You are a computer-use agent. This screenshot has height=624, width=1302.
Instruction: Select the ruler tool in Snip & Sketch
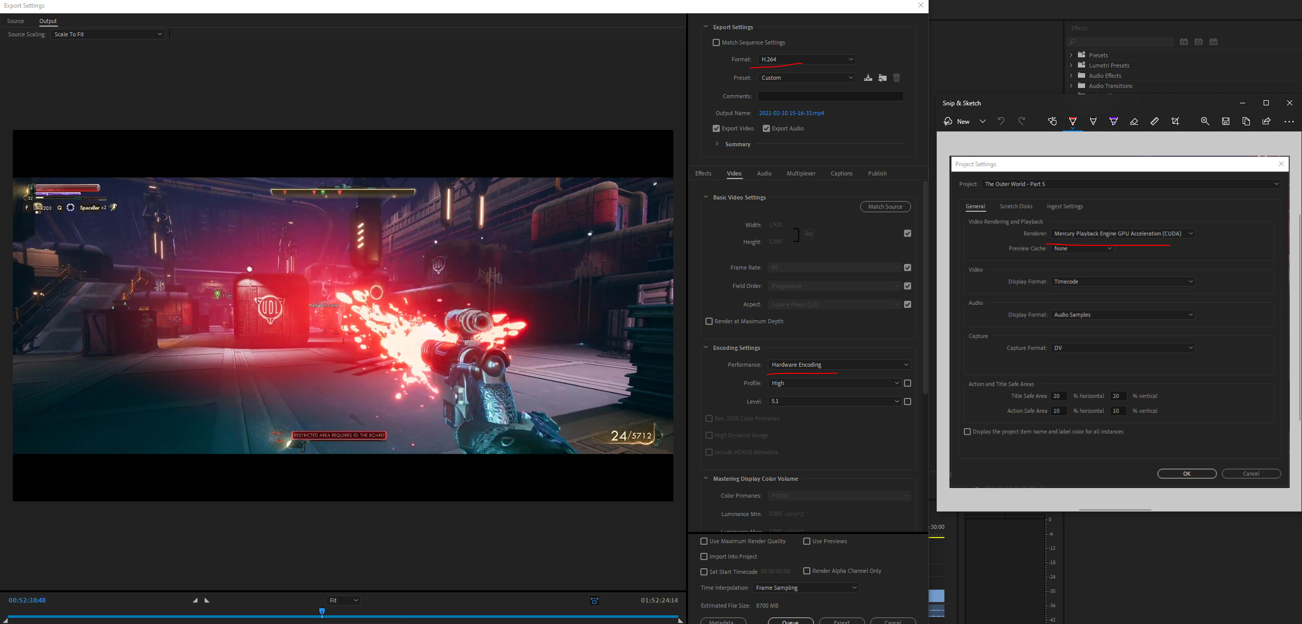click(1155, 121)
